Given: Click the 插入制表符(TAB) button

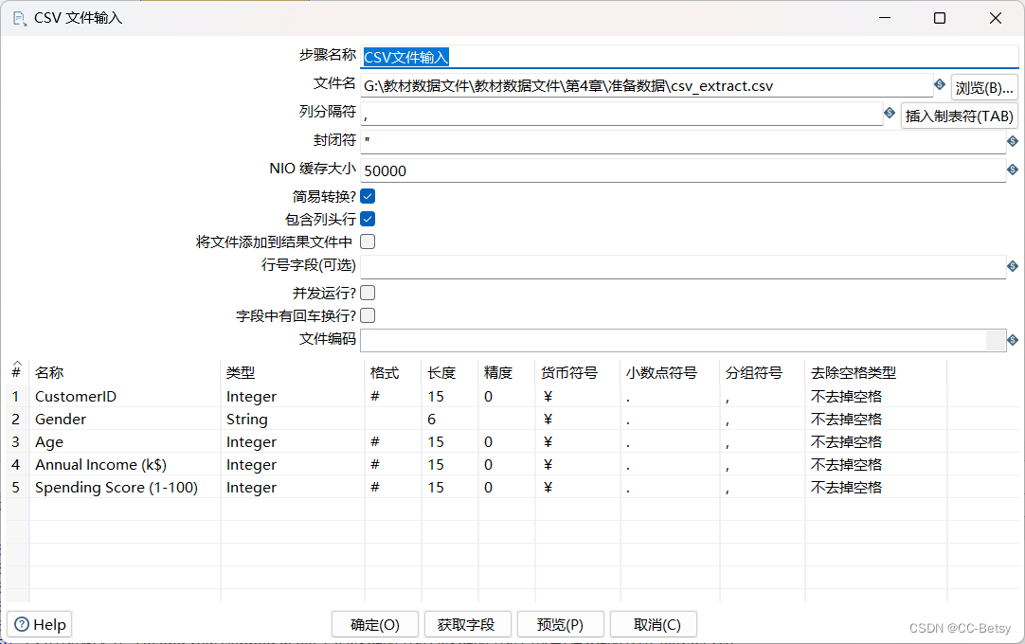Looking at the screenshot, I should 960,114.
